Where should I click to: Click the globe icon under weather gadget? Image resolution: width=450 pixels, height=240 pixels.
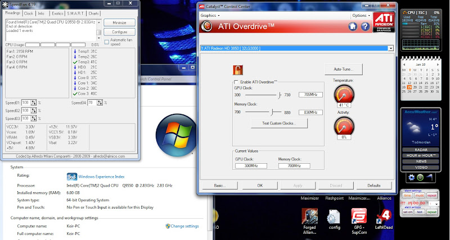[x=420, y=178]
